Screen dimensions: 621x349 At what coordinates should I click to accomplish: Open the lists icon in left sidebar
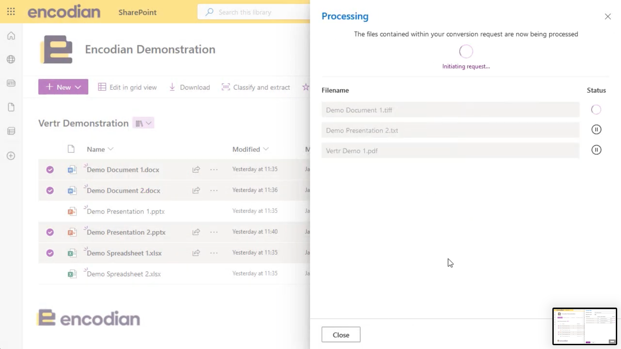[x=11, y=131]
